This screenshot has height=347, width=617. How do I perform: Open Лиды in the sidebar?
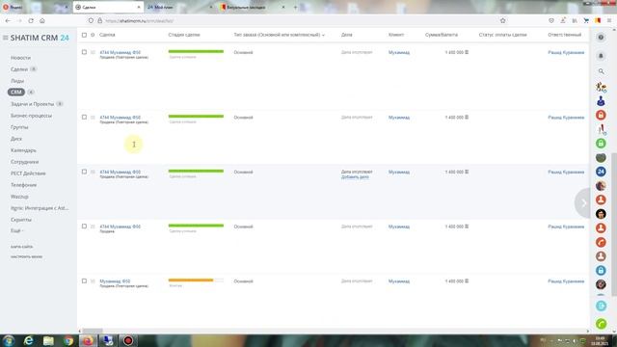pos(17,81)
